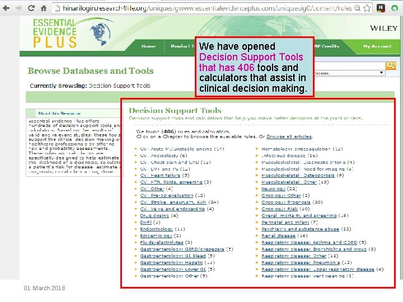
Task: Open Perinatal and infant chapter
Action: pyautogui.click(x=285, y=222)
